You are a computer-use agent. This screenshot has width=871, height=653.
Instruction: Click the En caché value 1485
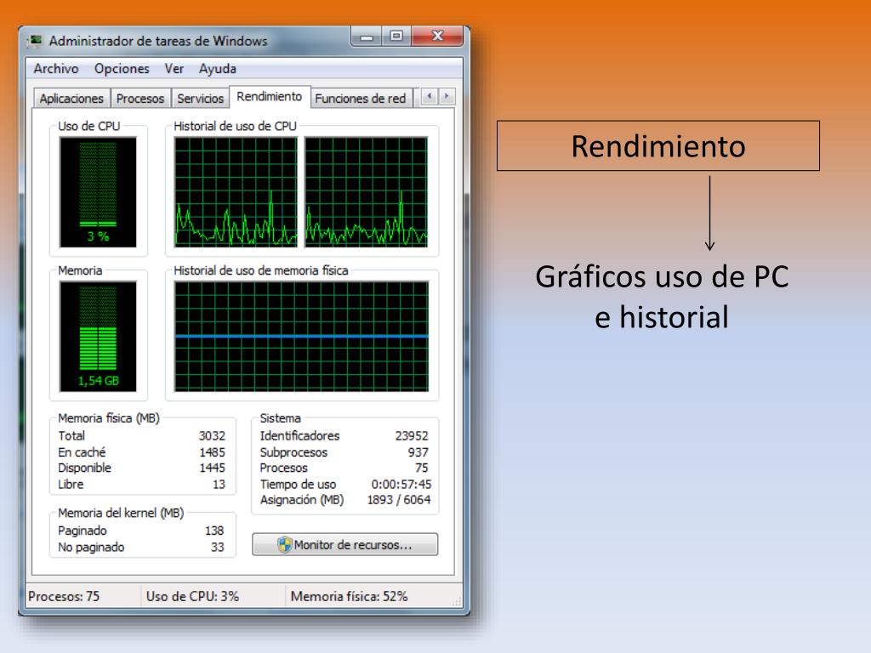(x=212, y=452)
